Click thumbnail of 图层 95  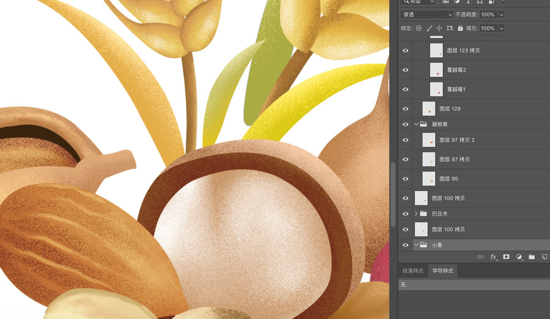(428, 179)
